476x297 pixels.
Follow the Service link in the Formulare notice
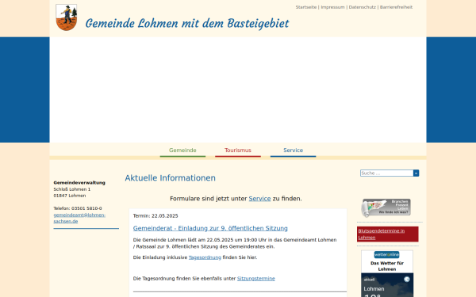[x=259, y=199]
